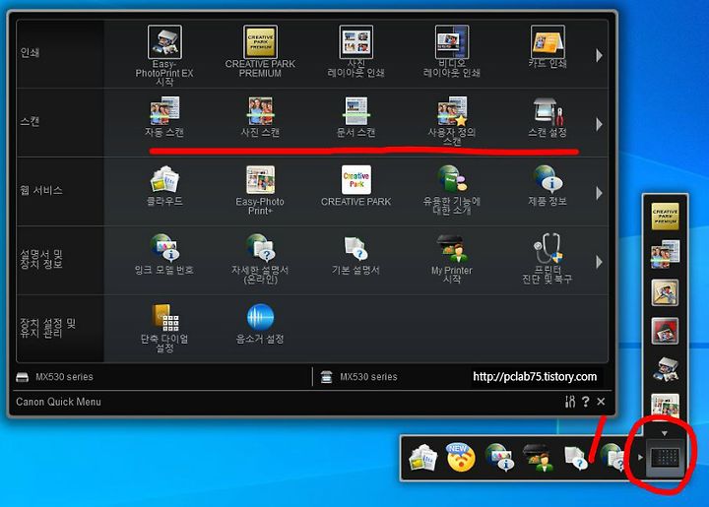Expand more items in 웹 서비스 row
The image size is (709, 507).
599,193
